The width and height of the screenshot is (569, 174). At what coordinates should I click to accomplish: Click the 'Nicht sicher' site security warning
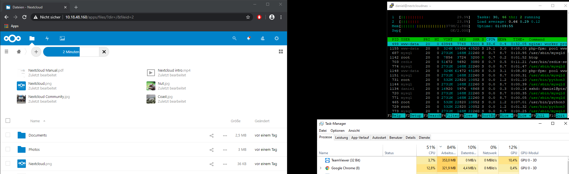tap(47, 17)
